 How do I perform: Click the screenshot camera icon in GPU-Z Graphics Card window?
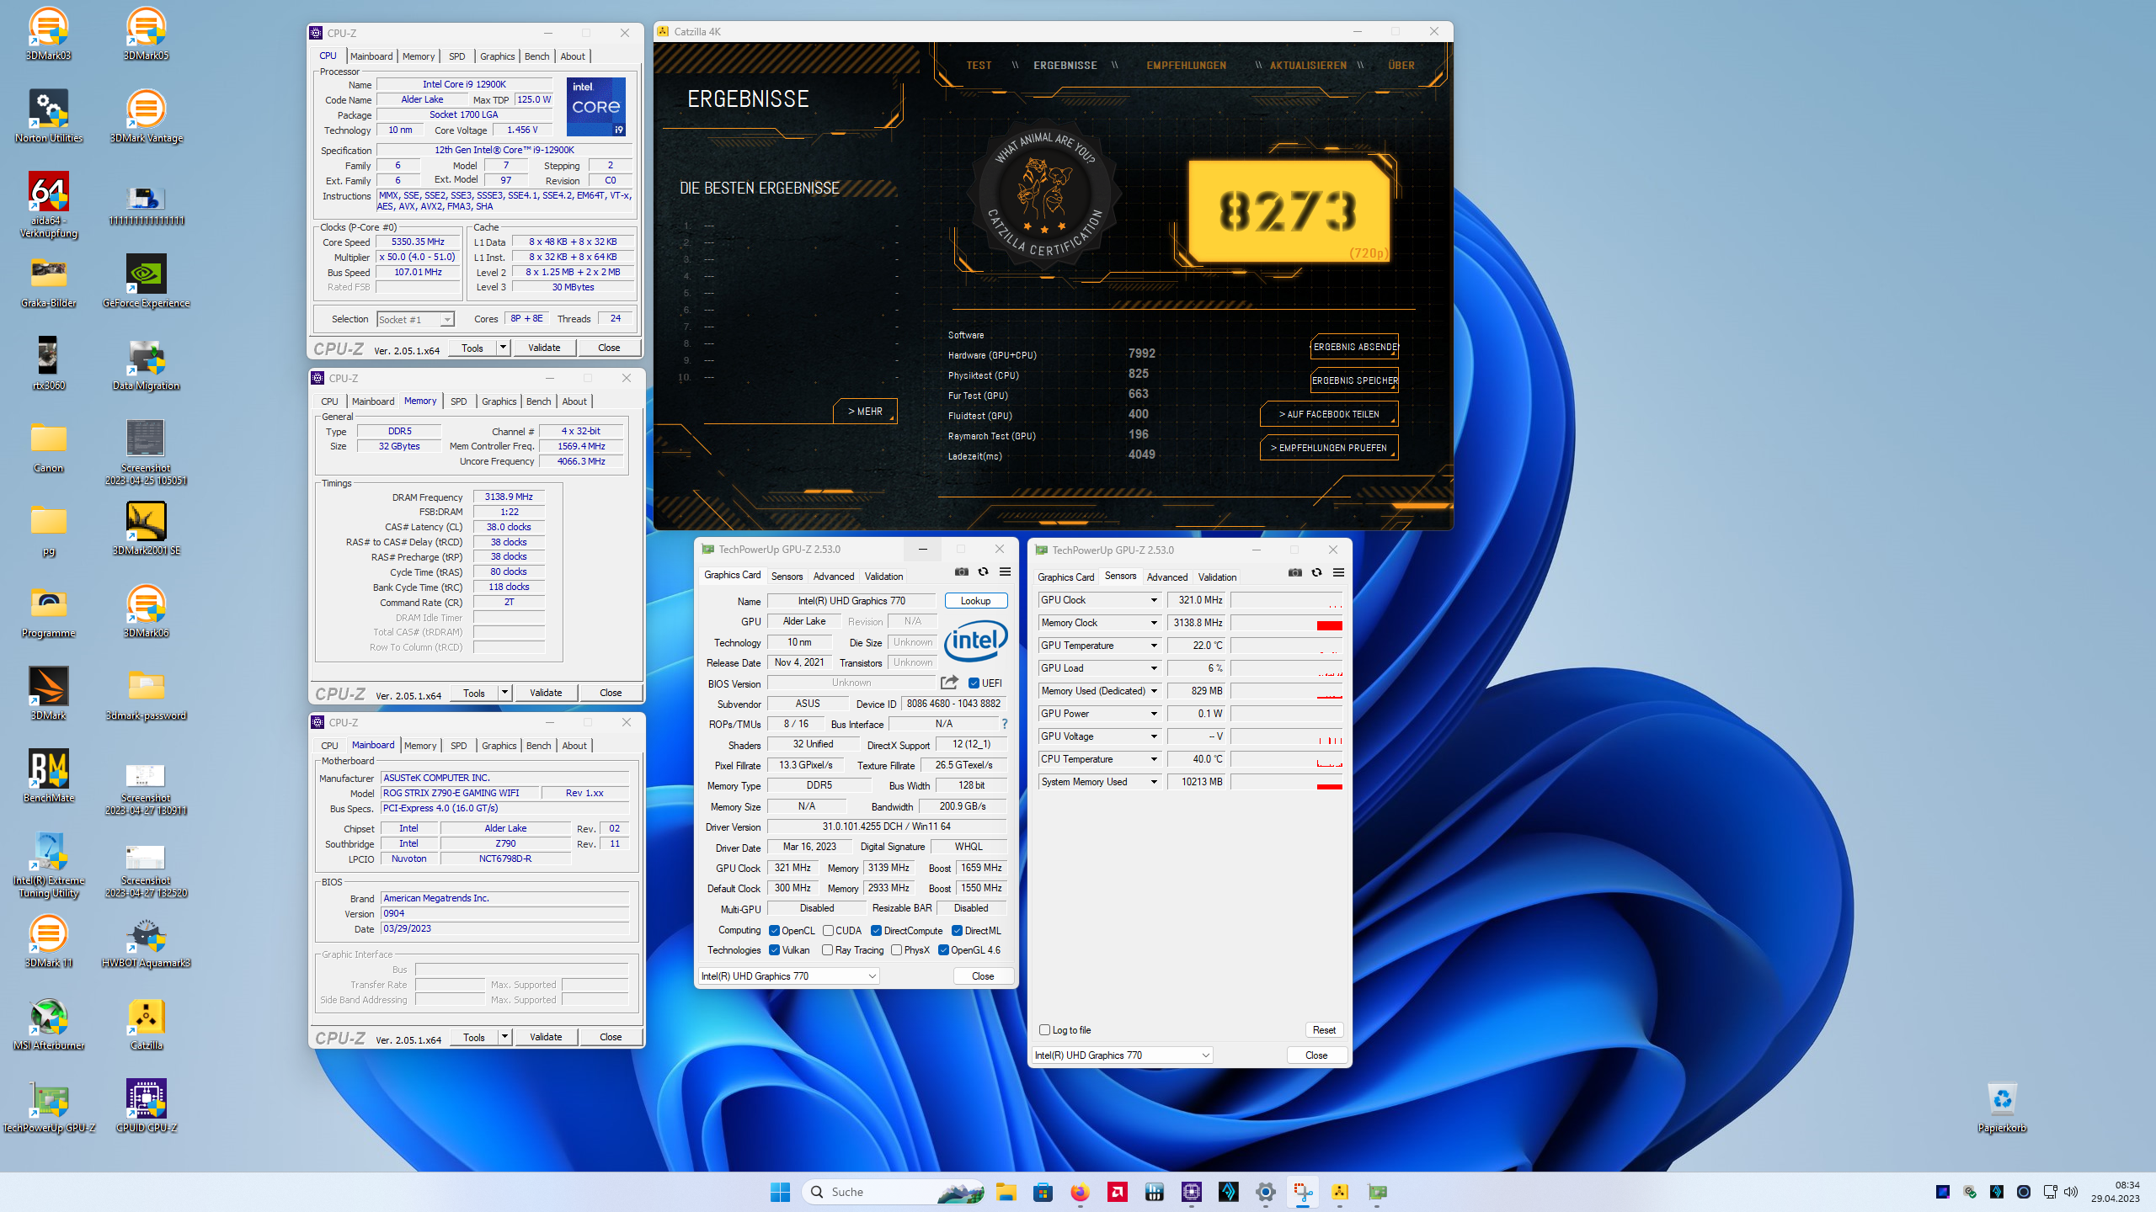pyautogui.click(x=961, y=572)
